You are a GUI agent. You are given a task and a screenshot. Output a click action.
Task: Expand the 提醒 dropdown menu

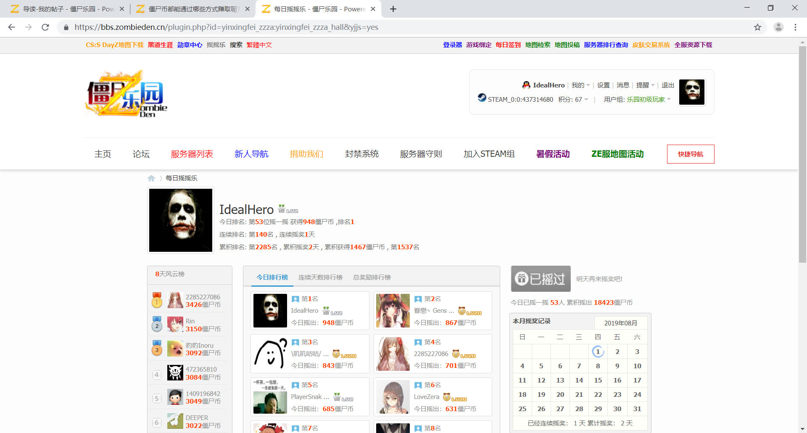tap(645, 85)
